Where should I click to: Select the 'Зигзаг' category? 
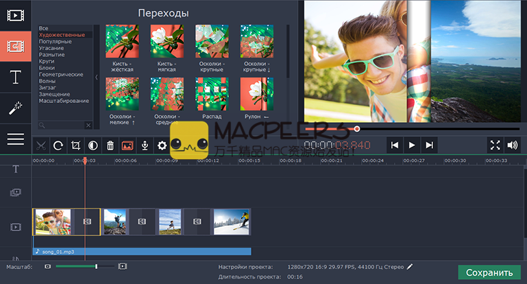[47, 88]
